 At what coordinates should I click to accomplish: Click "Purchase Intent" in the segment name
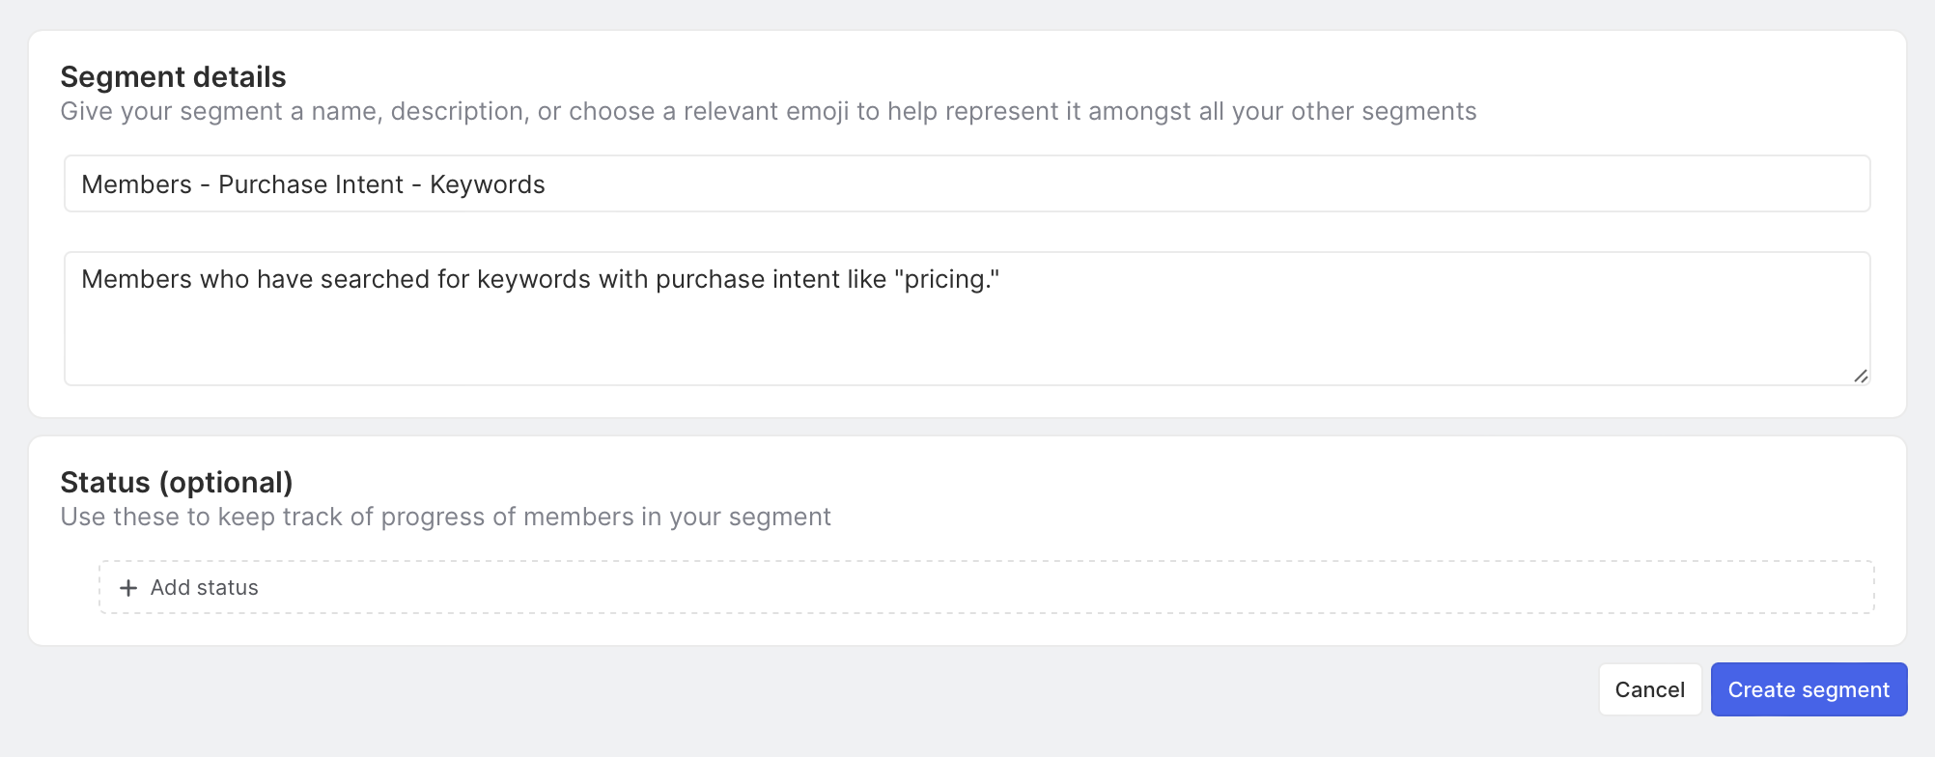click(311, 184)
